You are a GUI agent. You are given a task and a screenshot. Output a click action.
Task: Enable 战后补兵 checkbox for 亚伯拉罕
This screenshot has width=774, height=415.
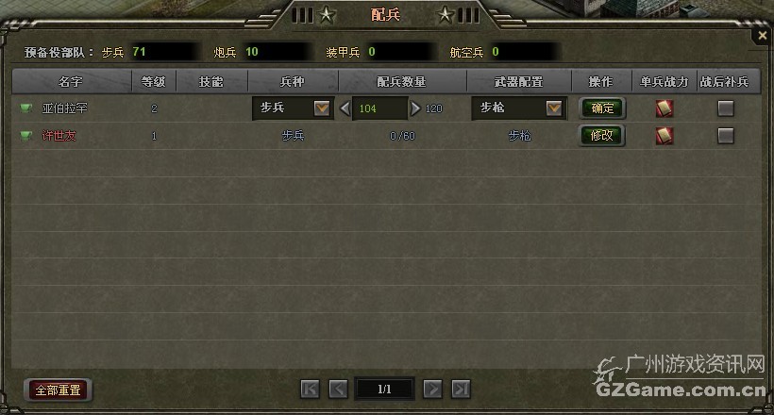pos(725,108)
